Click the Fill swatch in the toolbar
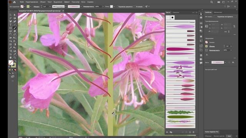The height and width of the screenshot is (138, 246). tap(11, 62)
